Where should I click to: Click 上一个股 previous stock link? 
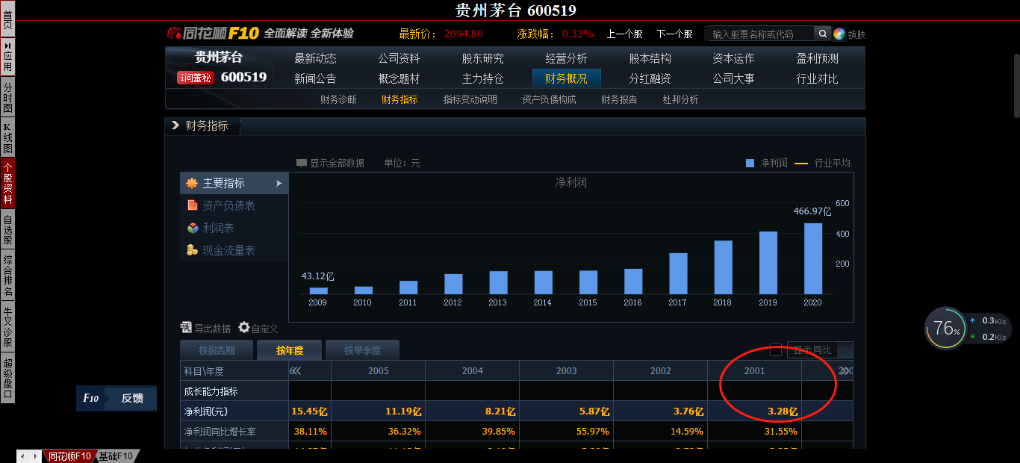tap(624, 34)
